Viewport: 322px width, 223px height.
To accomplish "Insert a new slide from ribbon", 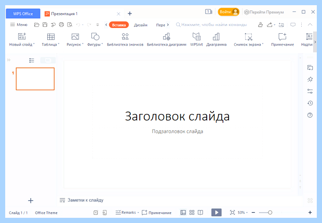I will tap(22, 39).
